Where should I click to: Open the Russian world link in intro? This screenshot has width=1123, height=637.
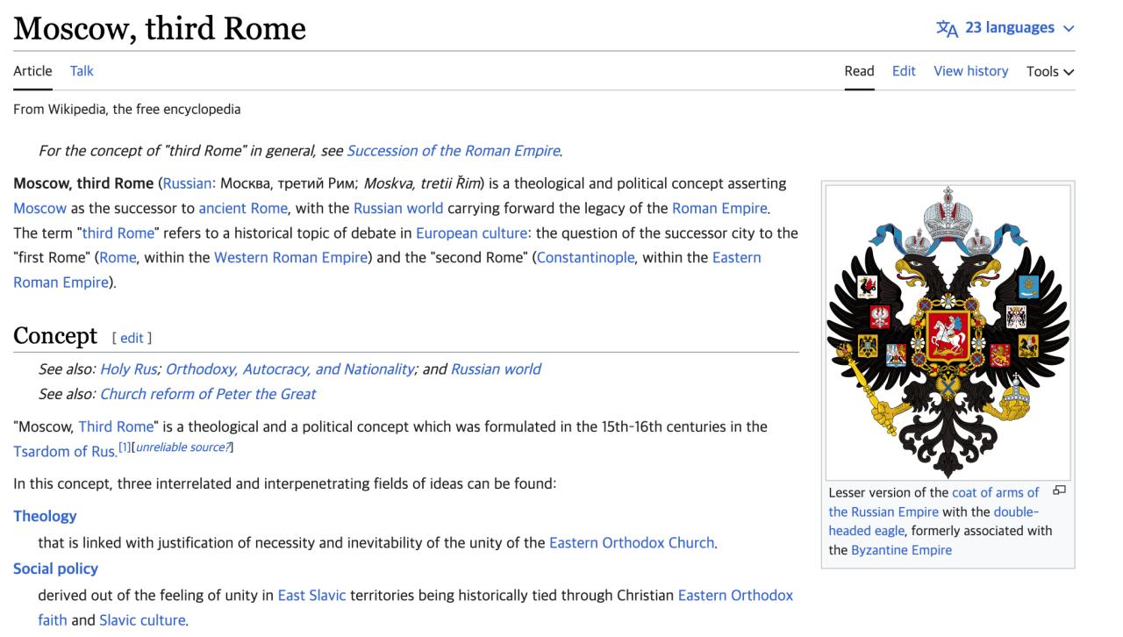point(398,209)
